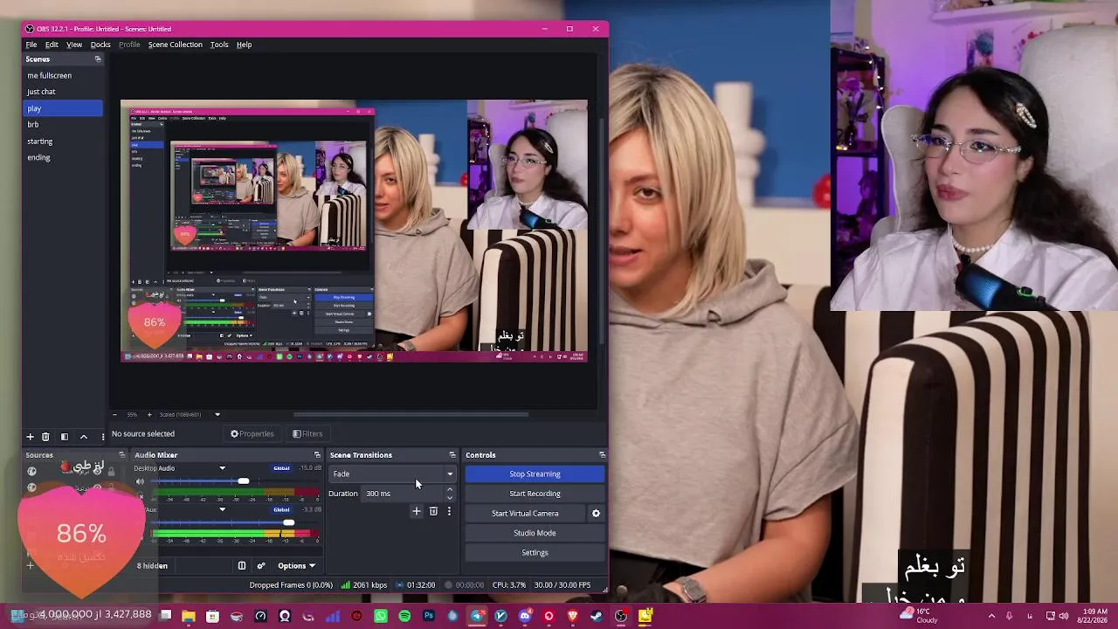Image resolution: width=1118 pixels, height=629 pixels.
Task: Move the scene up with the arrow icon
Action: coord(84,436)
